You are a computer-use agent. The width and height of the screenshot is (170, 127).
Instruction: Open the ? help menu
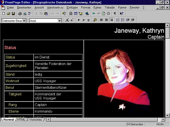click(x=143, y=8)
